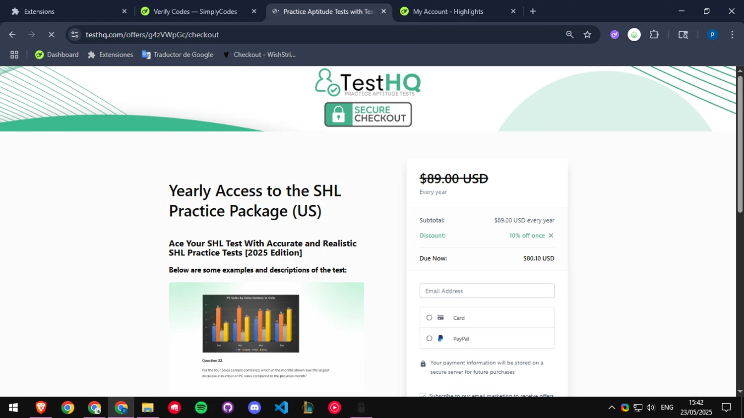Open the red music app on taskbar
The height and width of the screenshot is (418, 744).
tap(175, 408)
